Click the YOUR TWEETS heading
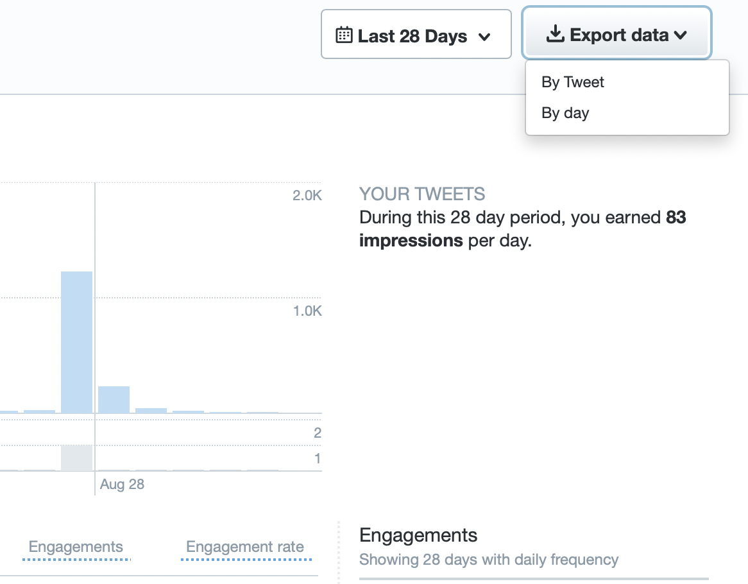This screenshot has height=584, width=748. (422, 194)
